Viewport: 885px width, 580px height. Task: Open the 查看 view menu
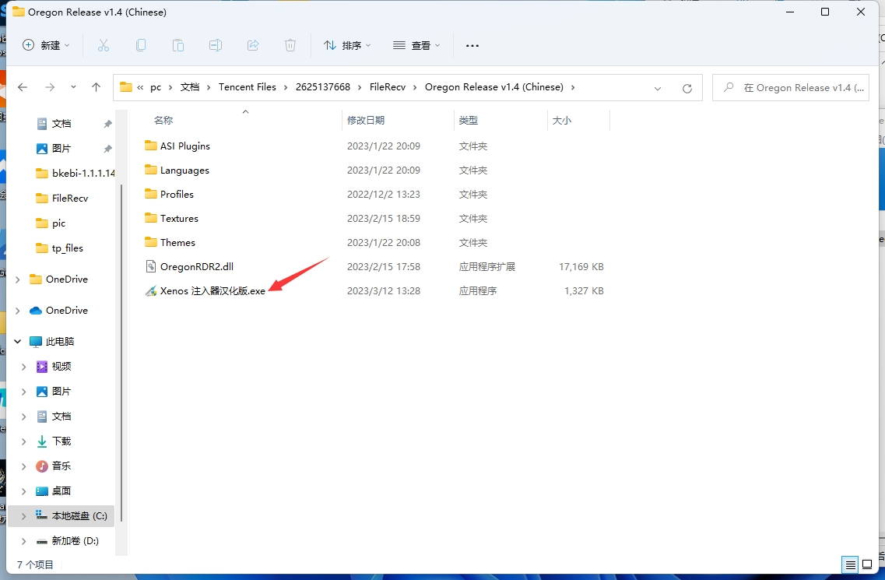[x=416, y=46]
